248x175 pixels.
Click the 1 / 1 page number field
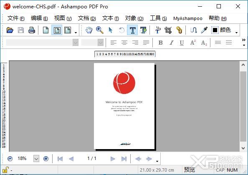(x=92, y=158)
